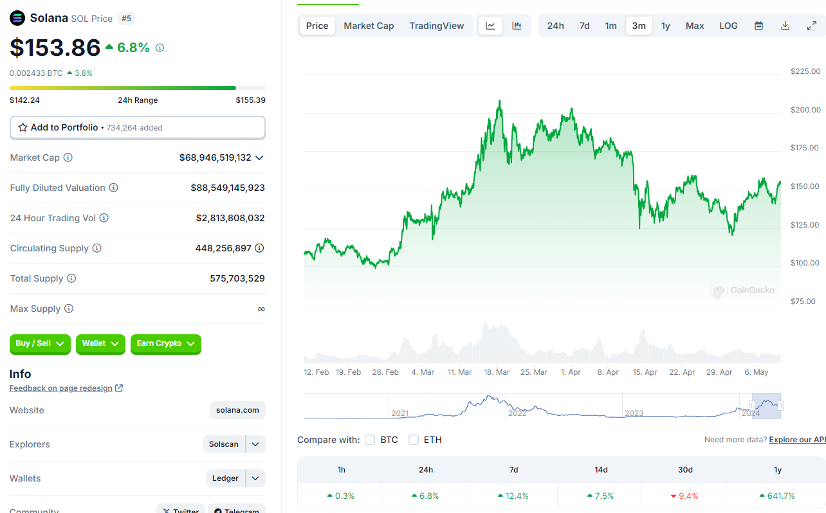Click the Add to Portfolio button

click(x=138, y=127)
